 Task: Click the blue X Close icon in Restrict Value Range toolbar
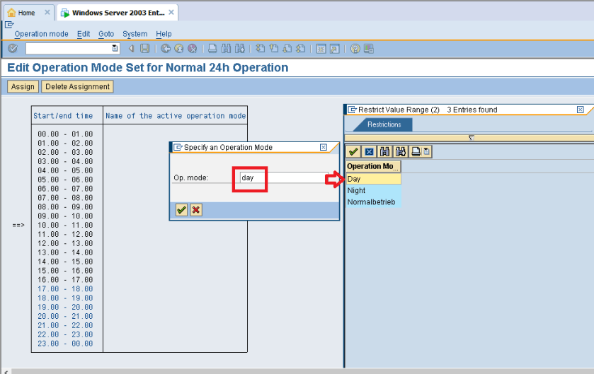point(369,151)
